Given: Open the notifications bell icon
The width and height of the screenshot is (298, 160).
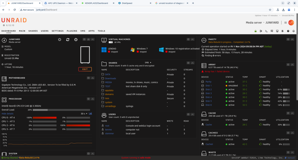Looking at the screenshot, I should (x=294, y=31).
